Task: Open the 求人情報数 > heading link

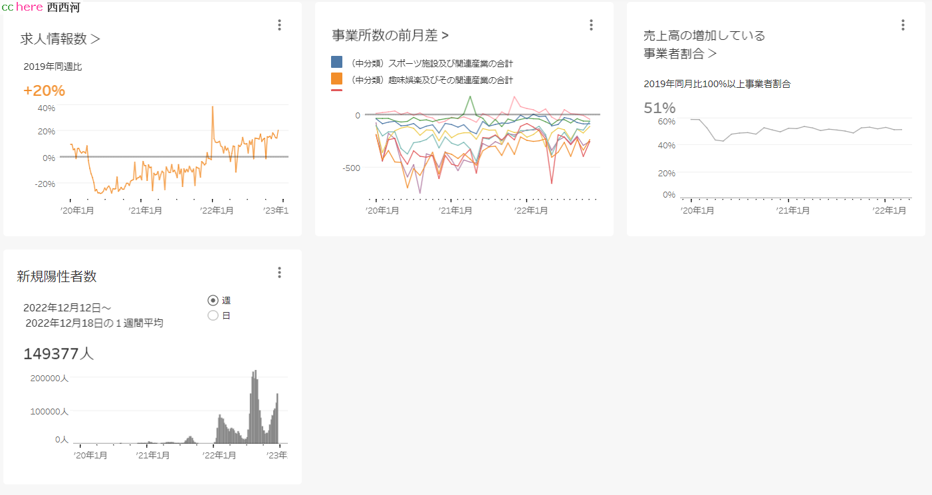Action: pos(60,39)
